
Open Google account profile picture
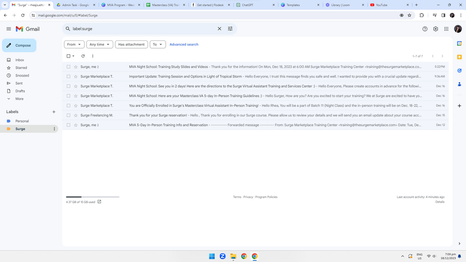click(x=458, y=29)
